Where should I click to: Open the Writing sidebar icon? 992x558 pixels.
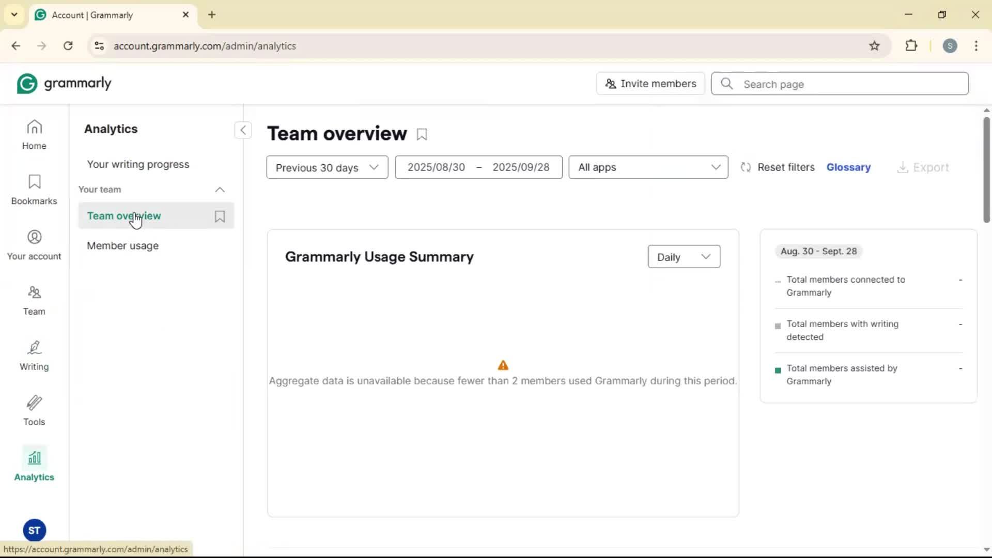tap(34, 355)
